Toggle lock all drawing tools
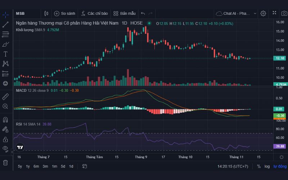 pos(5,139)
